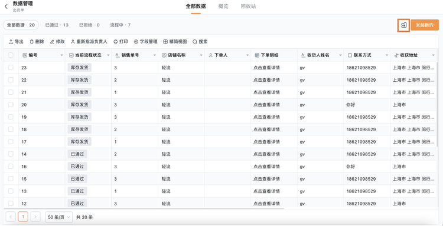This screenshot has width=443, height=226.
Task: Check the box for row 14
Action: pyautogui.click(x=11, y=154)
